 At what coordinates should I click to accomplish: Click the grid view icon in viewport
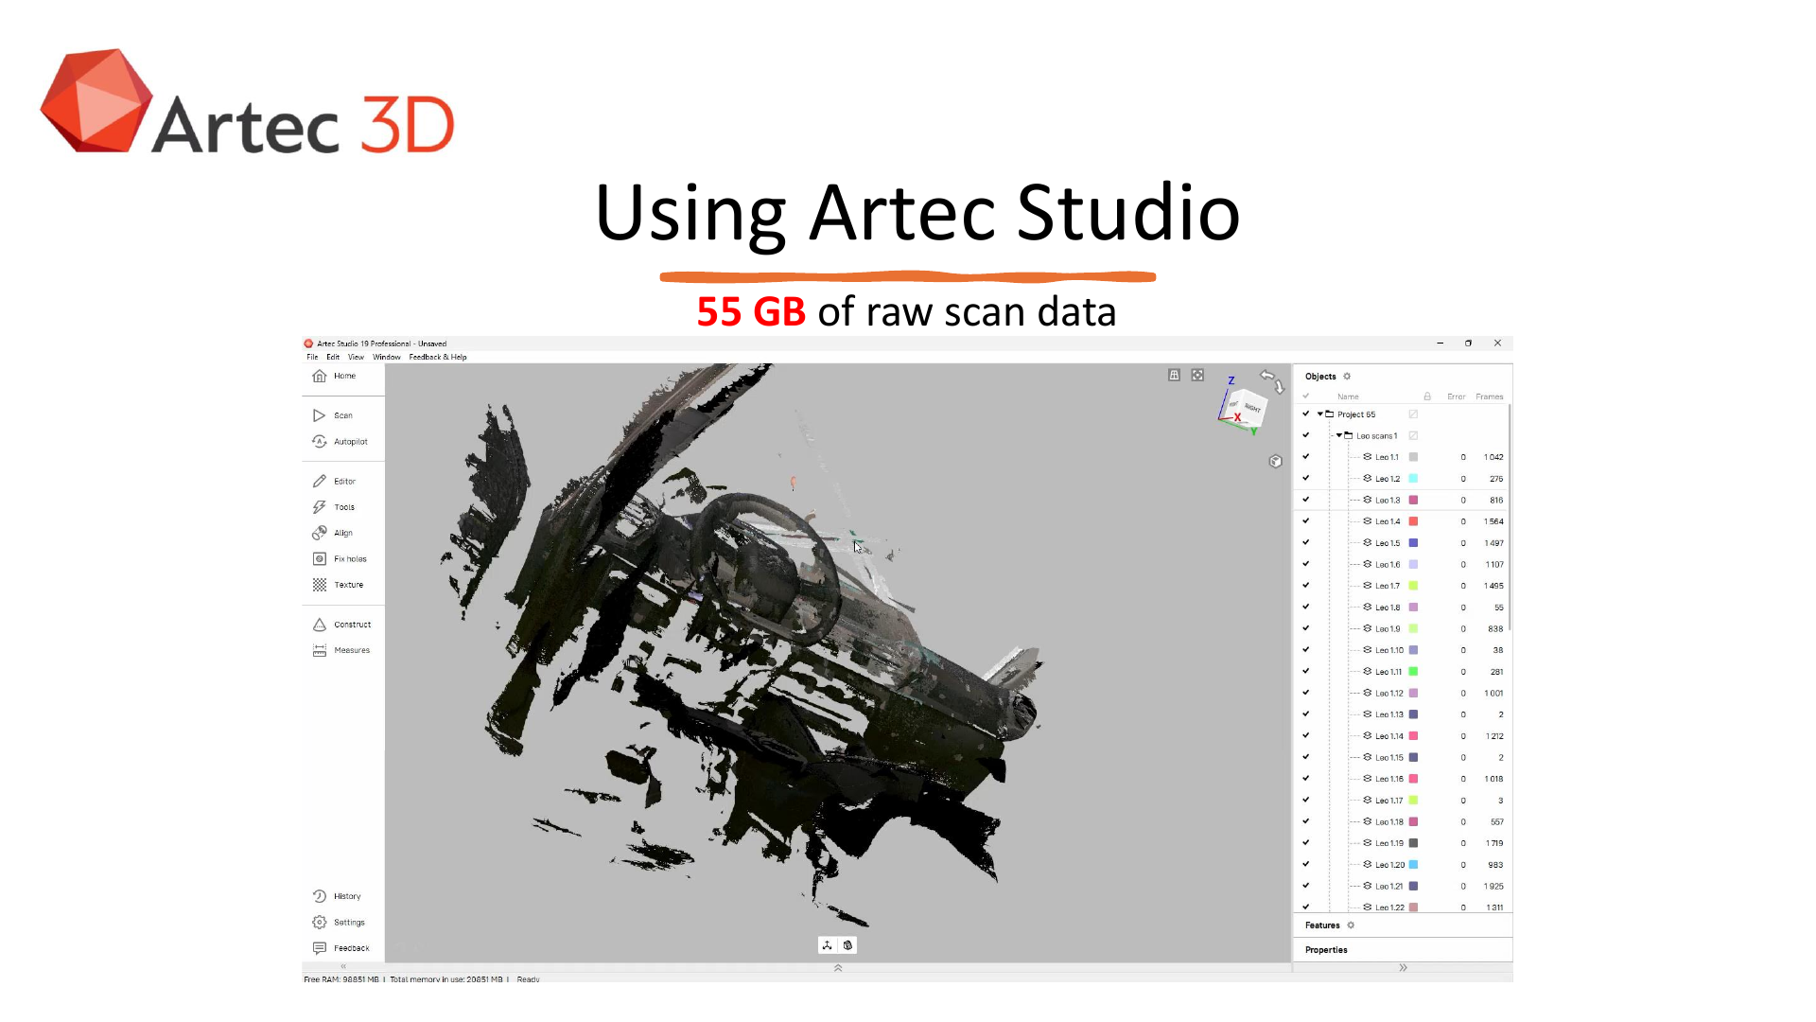coord(1174,375)
